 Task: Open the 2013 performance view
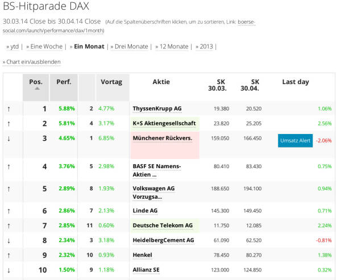tap(206, 46)
